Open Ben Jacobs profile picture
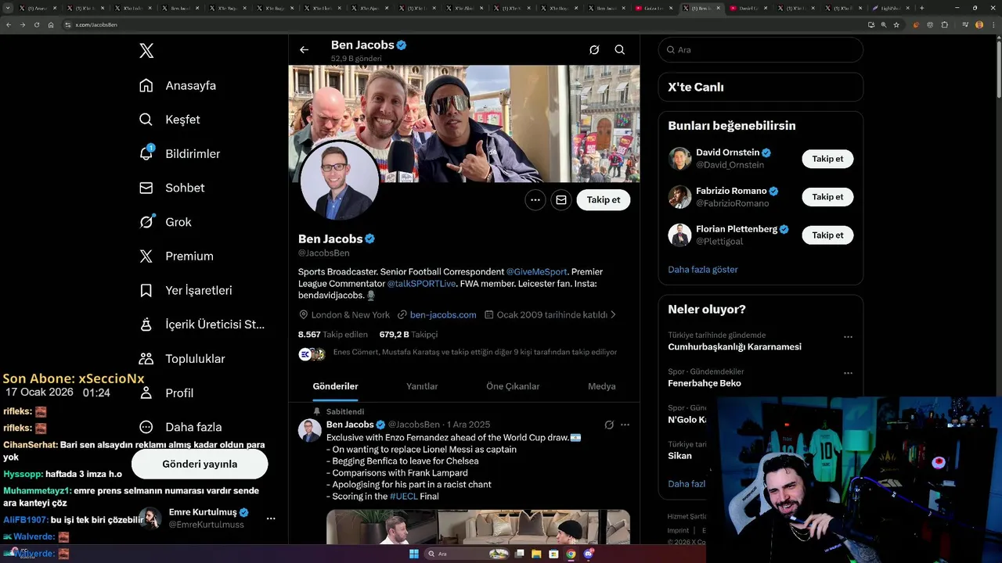 [x=340, y=182]
